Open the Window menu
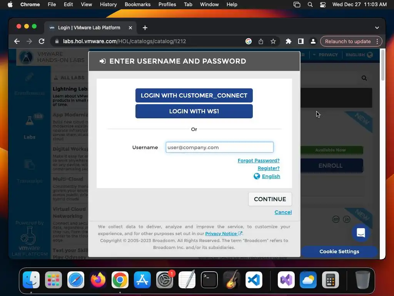394x296 pixels. click(x=209, y=4)
